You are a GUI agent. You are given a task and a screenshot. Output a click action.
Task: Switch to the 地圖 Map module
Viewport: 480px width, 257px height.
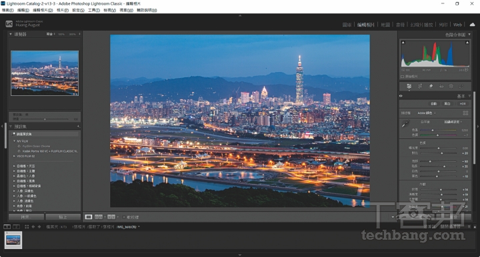pos(385,25)
